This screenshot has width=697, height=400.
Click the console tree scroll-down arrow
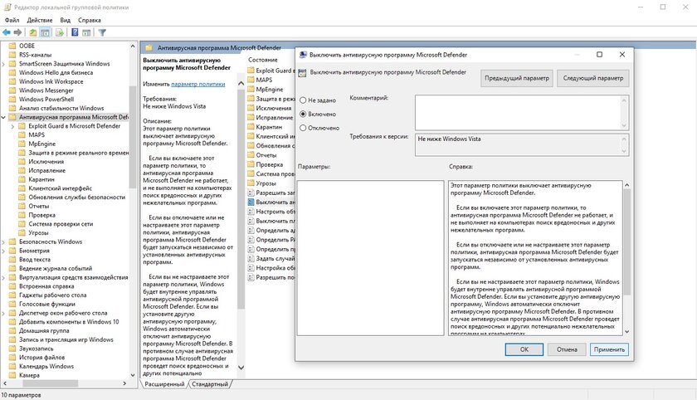click(x=133, y=375)
